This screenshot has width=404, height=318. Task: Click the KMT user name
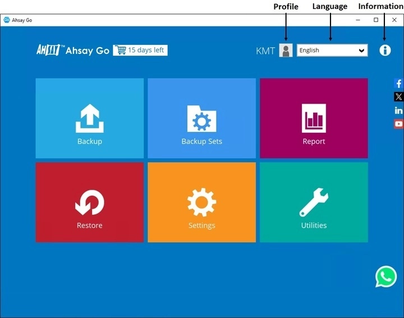click(265, 50)
